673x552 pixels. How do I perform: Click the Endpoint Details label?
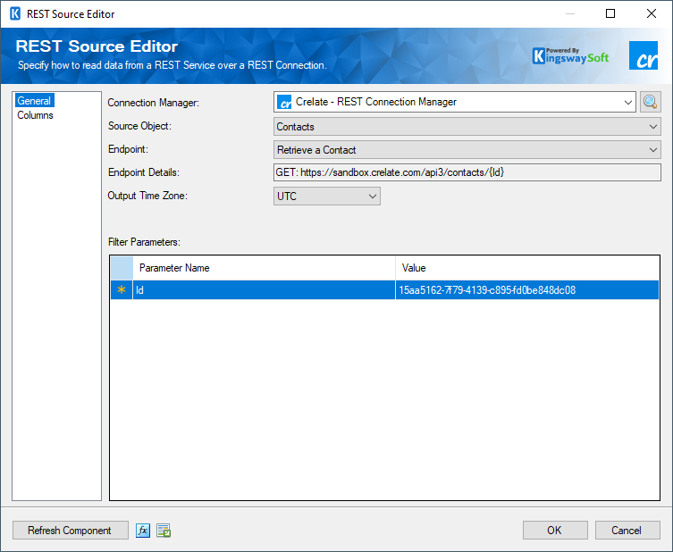click(144, 172)
